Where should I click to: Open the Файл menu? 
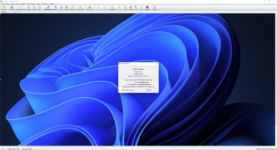click(x=3, y=4)
